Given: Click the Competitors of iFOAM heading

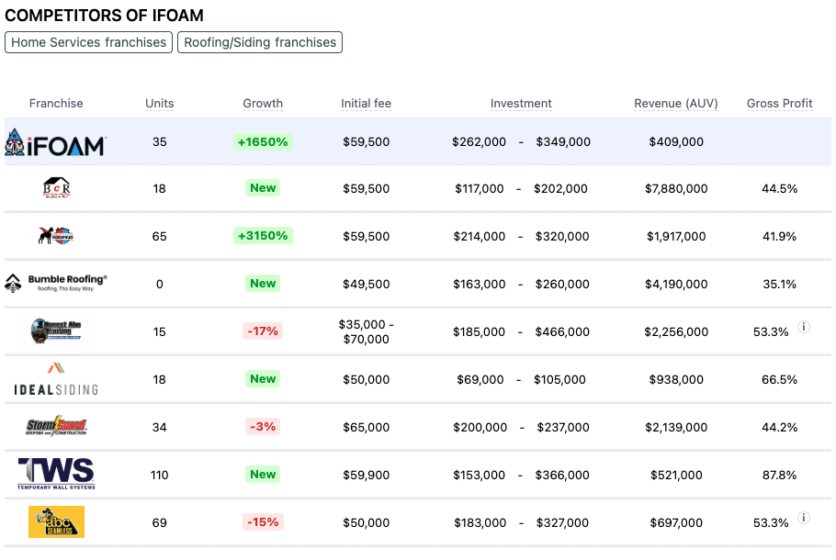Looking at the screenshot, I should point(104,16).
